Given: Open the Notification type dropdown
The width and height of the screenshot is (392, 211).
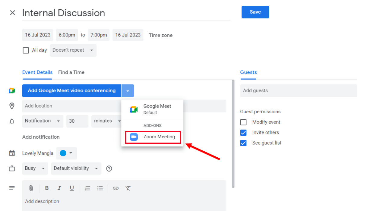Looking at the screenshot, I should point(43,121).
